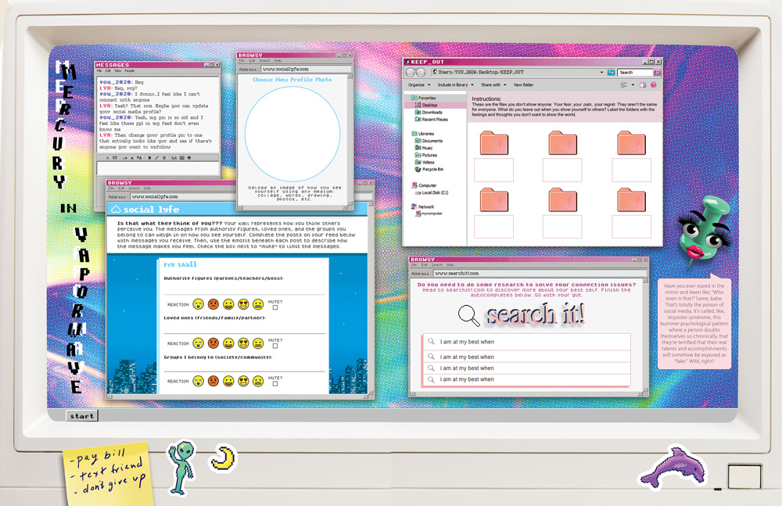Click the start button on the taskbar
This screenshot has width=782, height=506.
(x=82, y=416)
